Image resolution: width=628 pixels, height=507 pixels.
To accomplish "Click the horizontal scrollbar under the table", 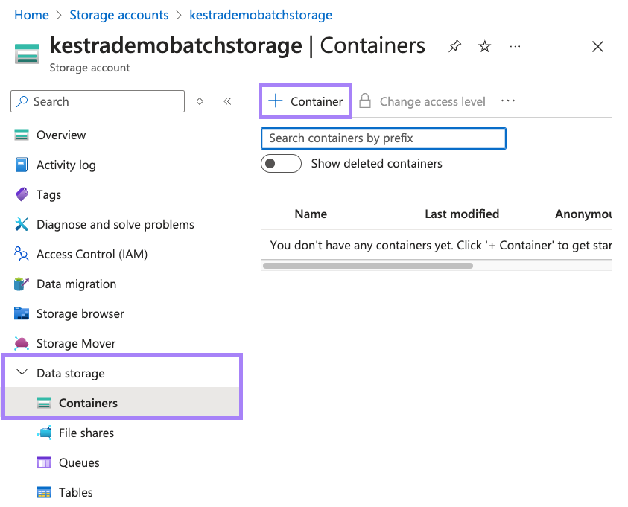I will tap(367, 265).
